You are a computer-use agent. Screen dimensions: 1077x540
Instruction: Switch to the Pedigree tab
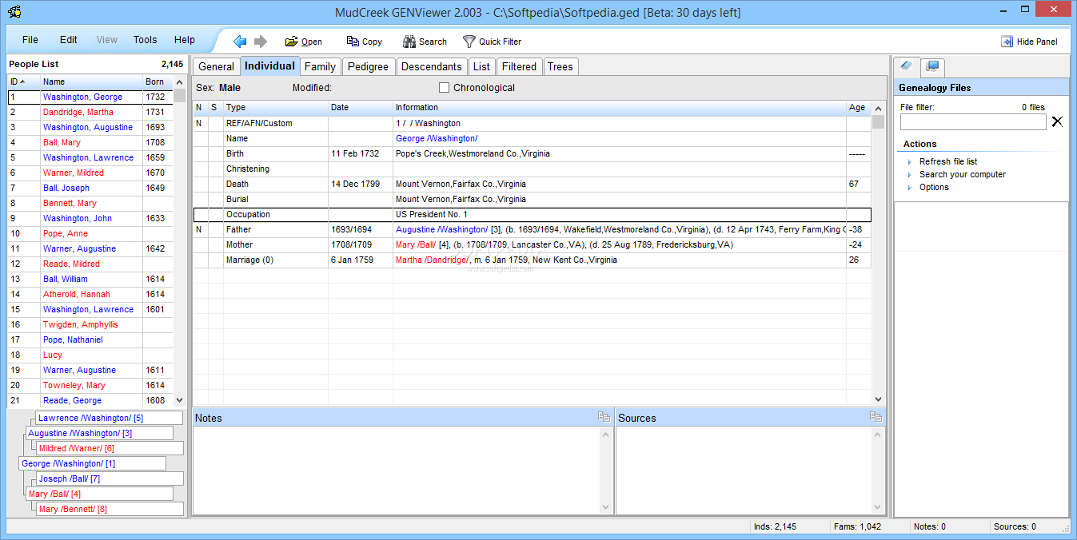click(368, 67)
